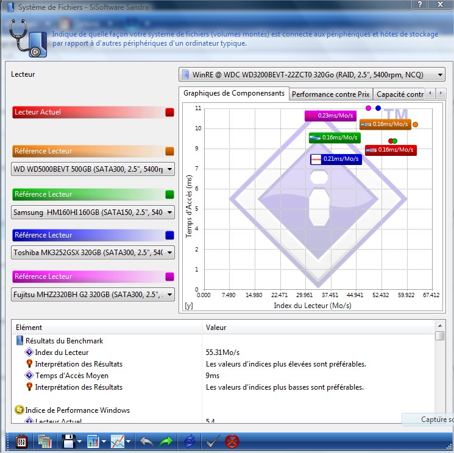Click the grey checkmark OK icon
Viewport: 454px width, 453px height.
pos(213,441)
